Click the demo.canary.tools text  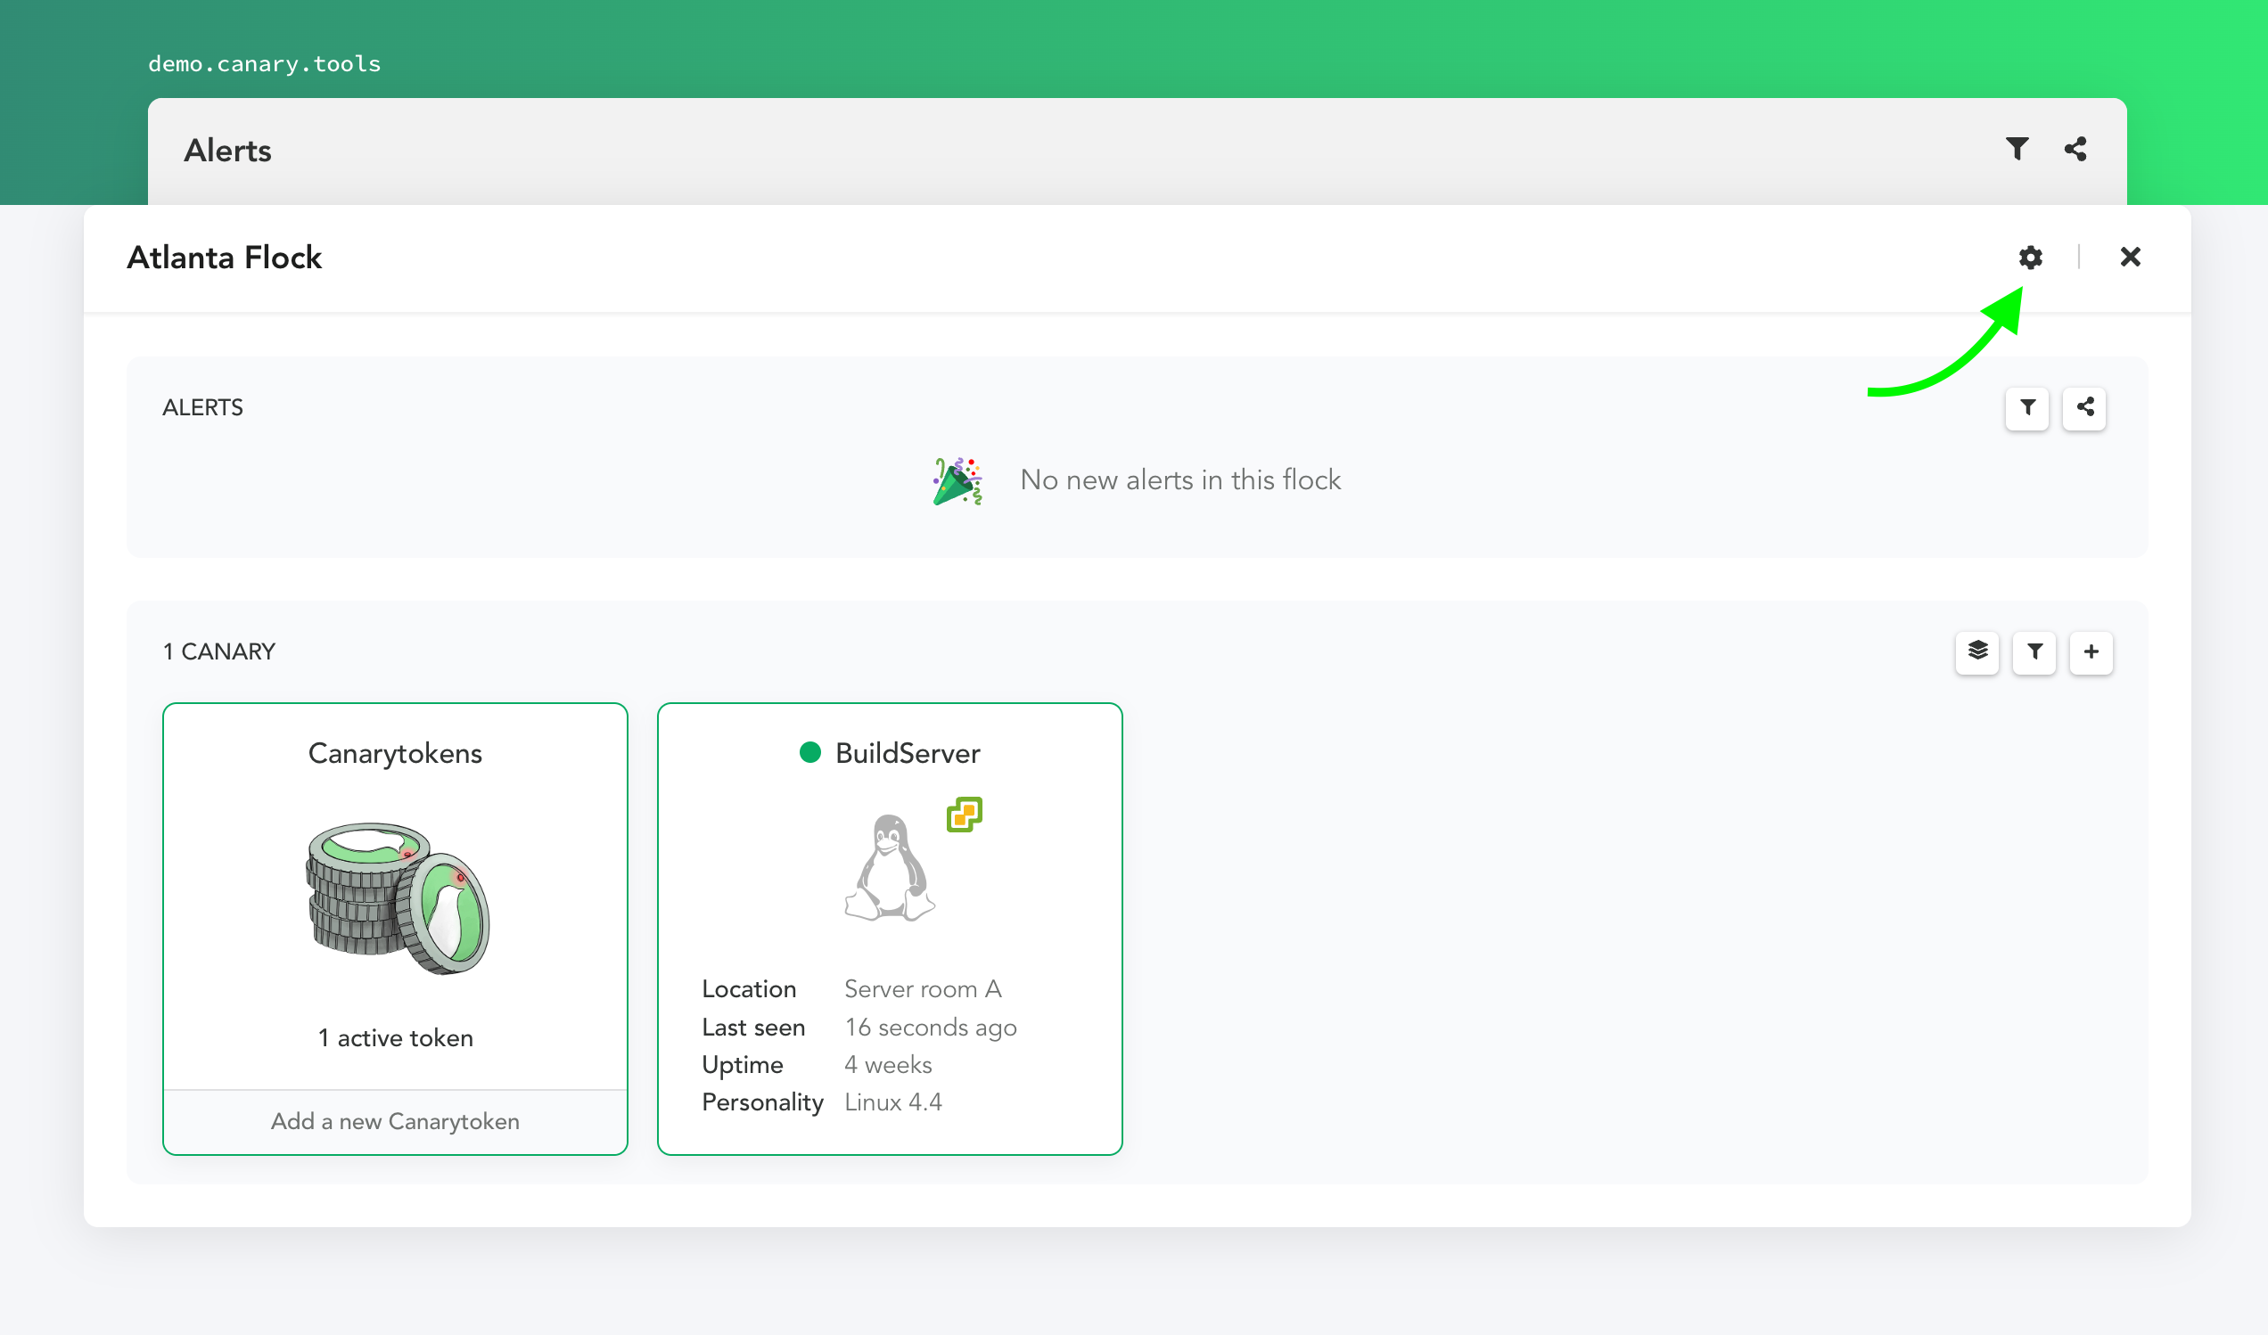[265, 64]
